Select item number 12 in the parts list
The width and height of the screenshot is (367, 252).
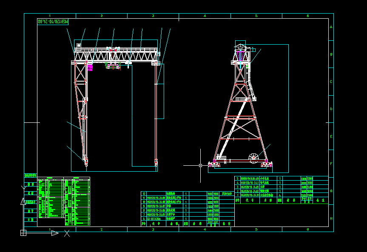144,194
